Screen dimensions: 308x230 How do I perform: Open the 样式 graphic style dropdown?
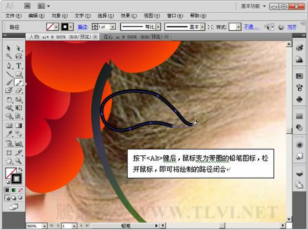(238, 27)
